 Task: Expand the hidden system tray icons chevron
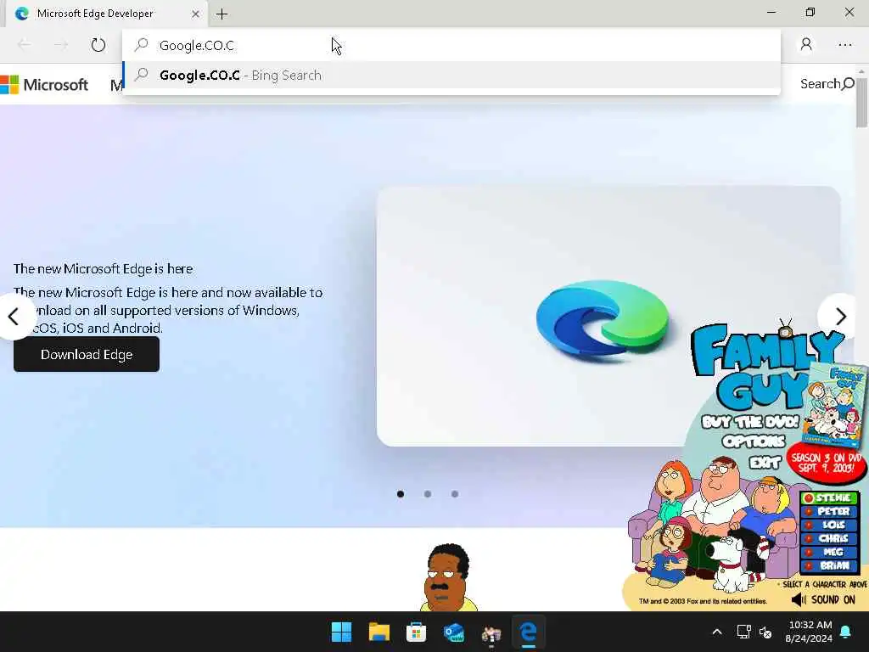click(x=716, y=632)
